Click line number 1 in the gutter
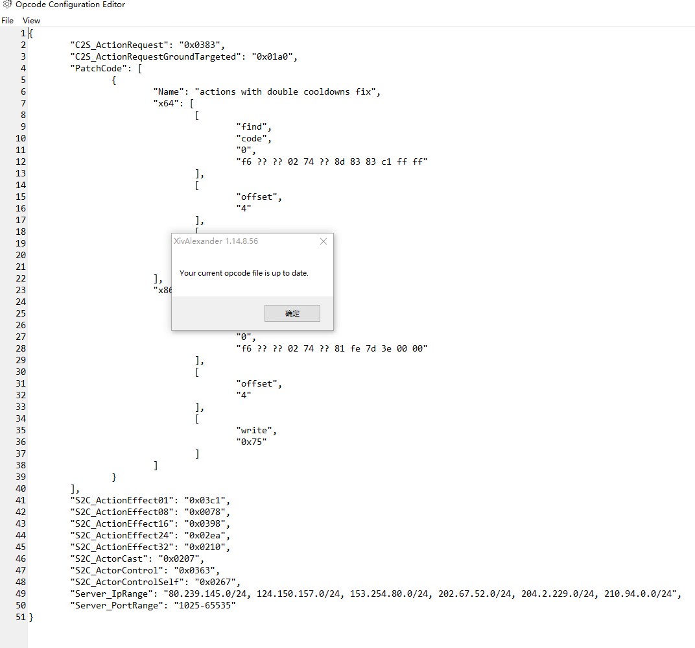Viewport: 695px width, 648px height. (x=22, y=32)
